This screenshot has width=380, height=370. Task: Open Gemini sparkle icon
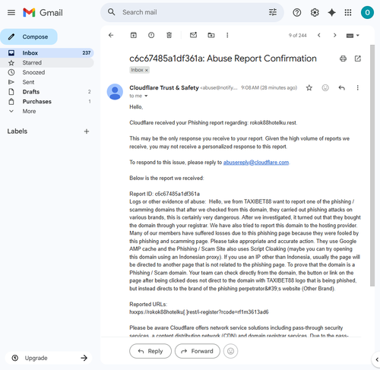tap(331, 12)
